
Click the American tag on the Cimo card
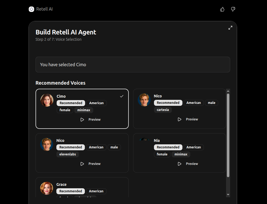pos(96,103)
